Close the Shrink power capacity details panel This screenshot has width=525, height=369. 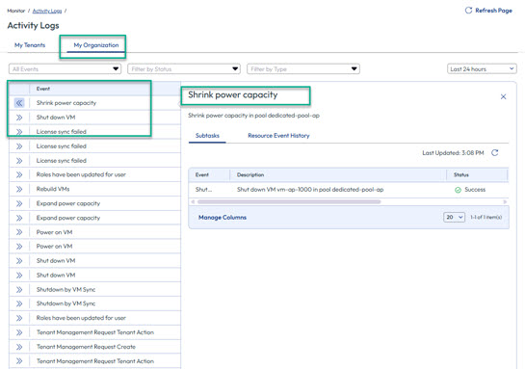(503, 96)
